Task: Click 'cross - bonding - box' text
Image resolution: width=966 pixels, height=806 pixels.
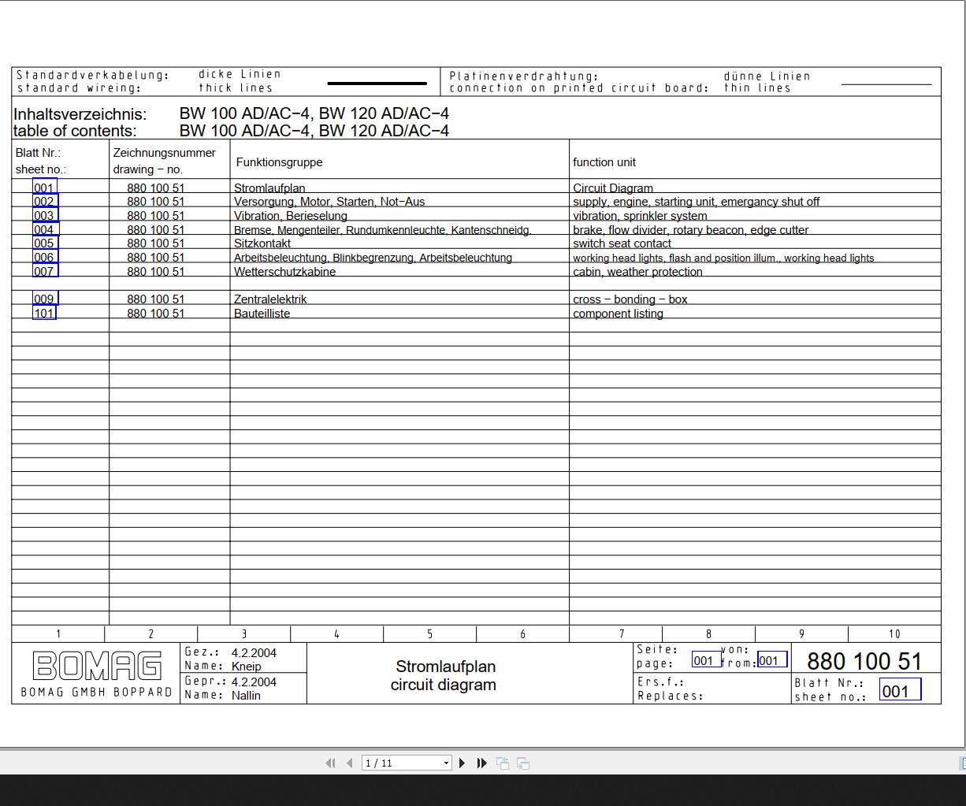Action: 630,299
